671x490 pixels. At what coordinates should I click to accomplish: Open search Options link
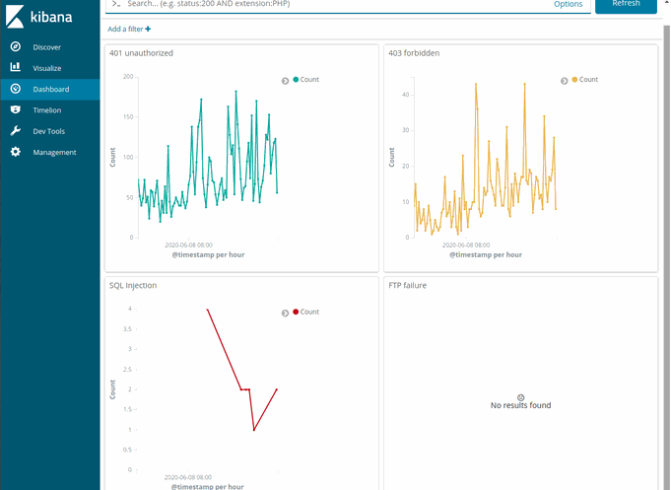click(568, 4)
